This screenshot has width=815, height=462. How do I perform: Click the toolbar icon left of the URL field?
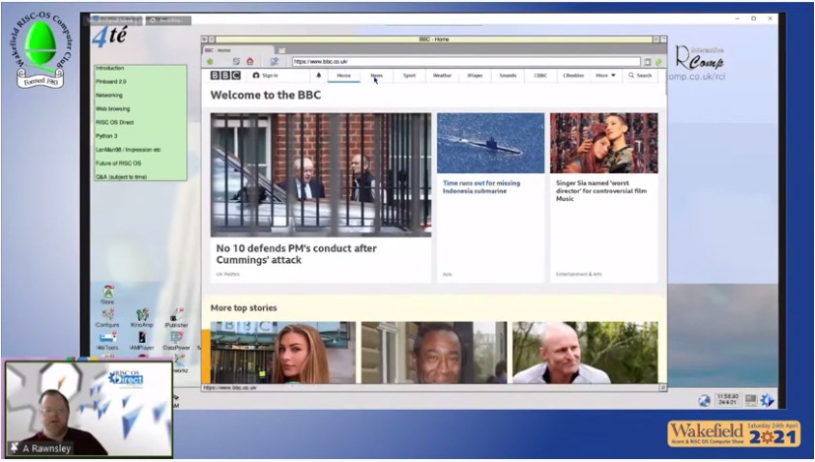(274, 62)
